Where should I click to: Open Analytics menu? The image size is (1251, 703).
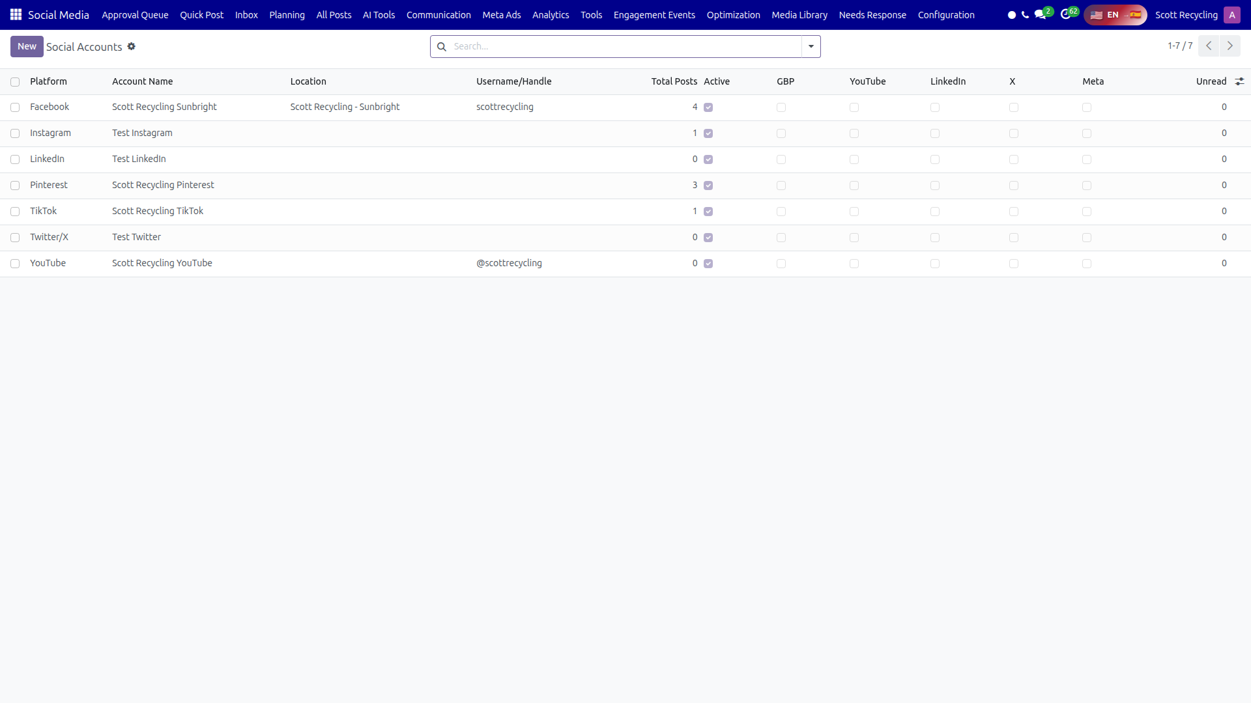[x=551, y=15]
